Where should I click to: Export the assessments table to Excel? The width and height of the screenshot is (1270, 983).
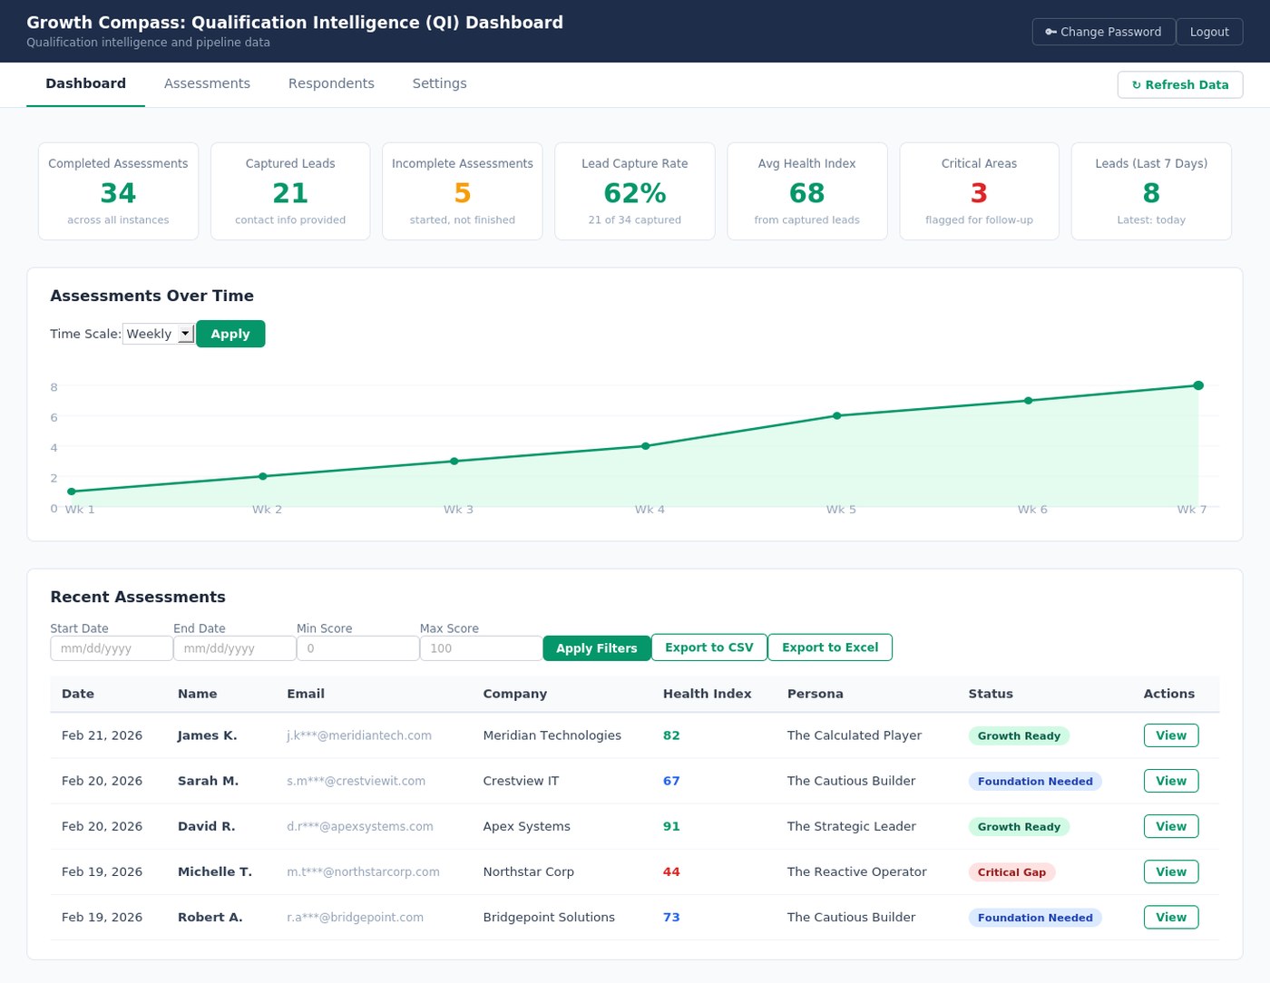pyautogui.click(x=829, y=647)
